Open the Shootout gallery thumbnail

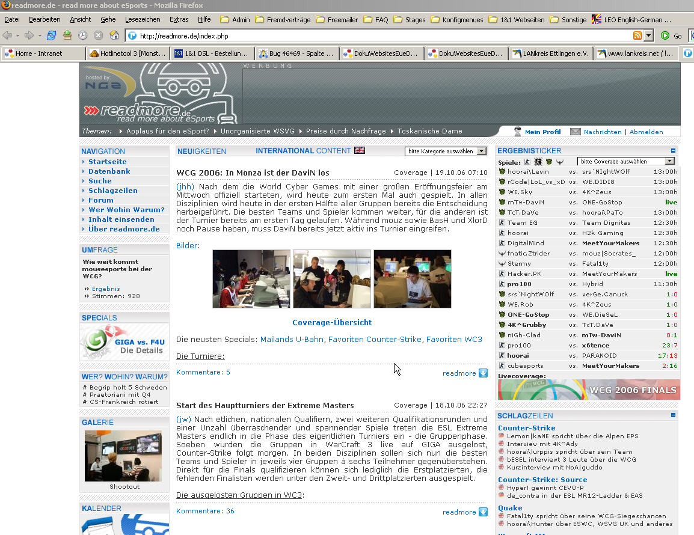pyautogui.click(x=123, y=456)
